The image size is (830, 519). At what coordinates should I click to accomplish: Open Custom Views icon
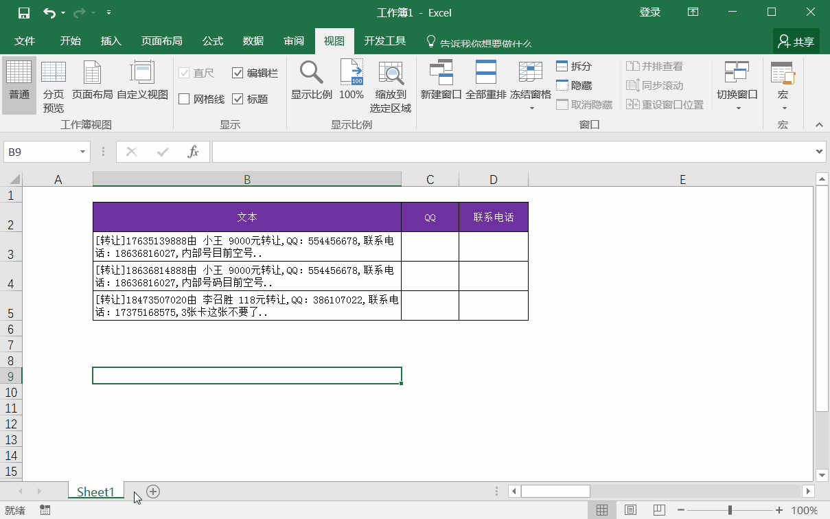point(142,73)
